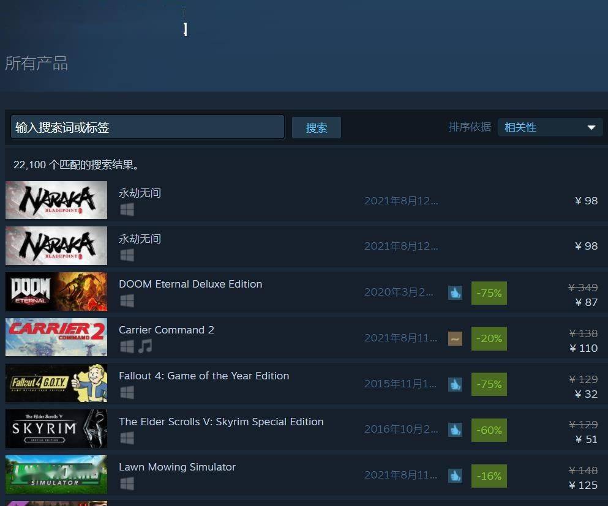Click the struck-through ¥ 138 original price
Image resolution: width=608 pixels, height=506 pixels.
(583, 333)
